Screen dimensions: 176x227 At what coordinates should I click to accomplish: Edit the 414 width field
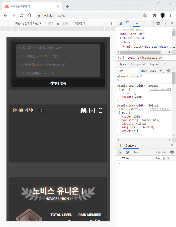tap(51, 24)
